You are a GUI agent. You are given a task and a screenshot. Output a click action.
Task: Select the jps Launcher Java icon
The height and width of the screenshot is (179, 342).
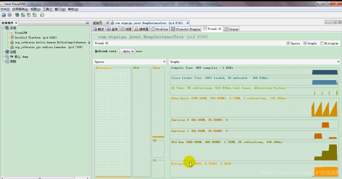12,47
